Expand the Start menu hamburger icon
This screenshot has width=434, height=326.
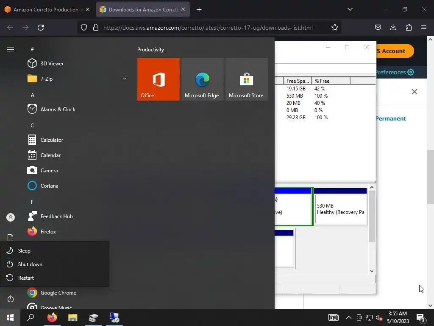tap(11, 49)
